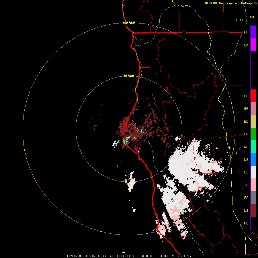Click the RF legend label
The image size is (258, 258).
(x=246, y=32)
